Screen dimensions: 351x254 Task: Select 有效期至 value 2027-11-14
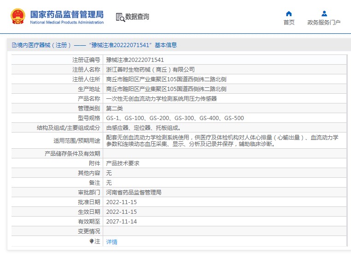(x=121, y=222)
